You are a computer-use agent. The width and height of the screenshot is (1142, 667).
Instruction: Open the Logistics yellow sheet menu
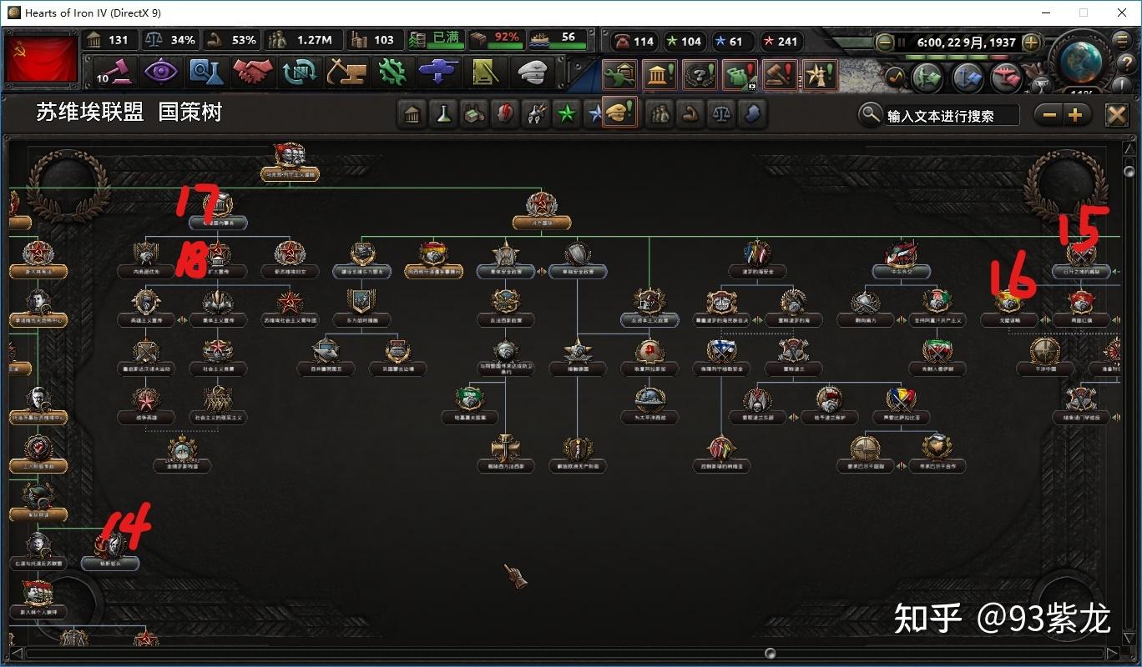(484, 72)
